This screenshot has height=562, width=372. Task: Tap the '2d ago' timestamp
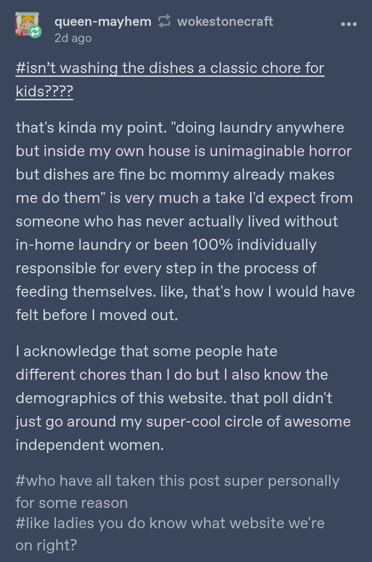pyautogui.click(x=73, y=38)
